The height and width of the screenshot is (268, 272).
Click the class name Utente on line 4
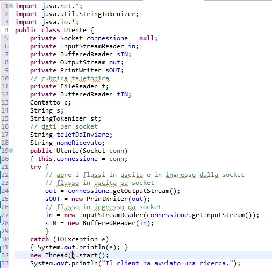pos(75,30)
